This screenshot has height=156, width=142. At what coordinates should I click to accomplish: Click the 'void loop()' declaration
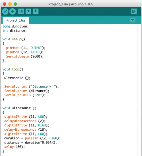point(13,69)
